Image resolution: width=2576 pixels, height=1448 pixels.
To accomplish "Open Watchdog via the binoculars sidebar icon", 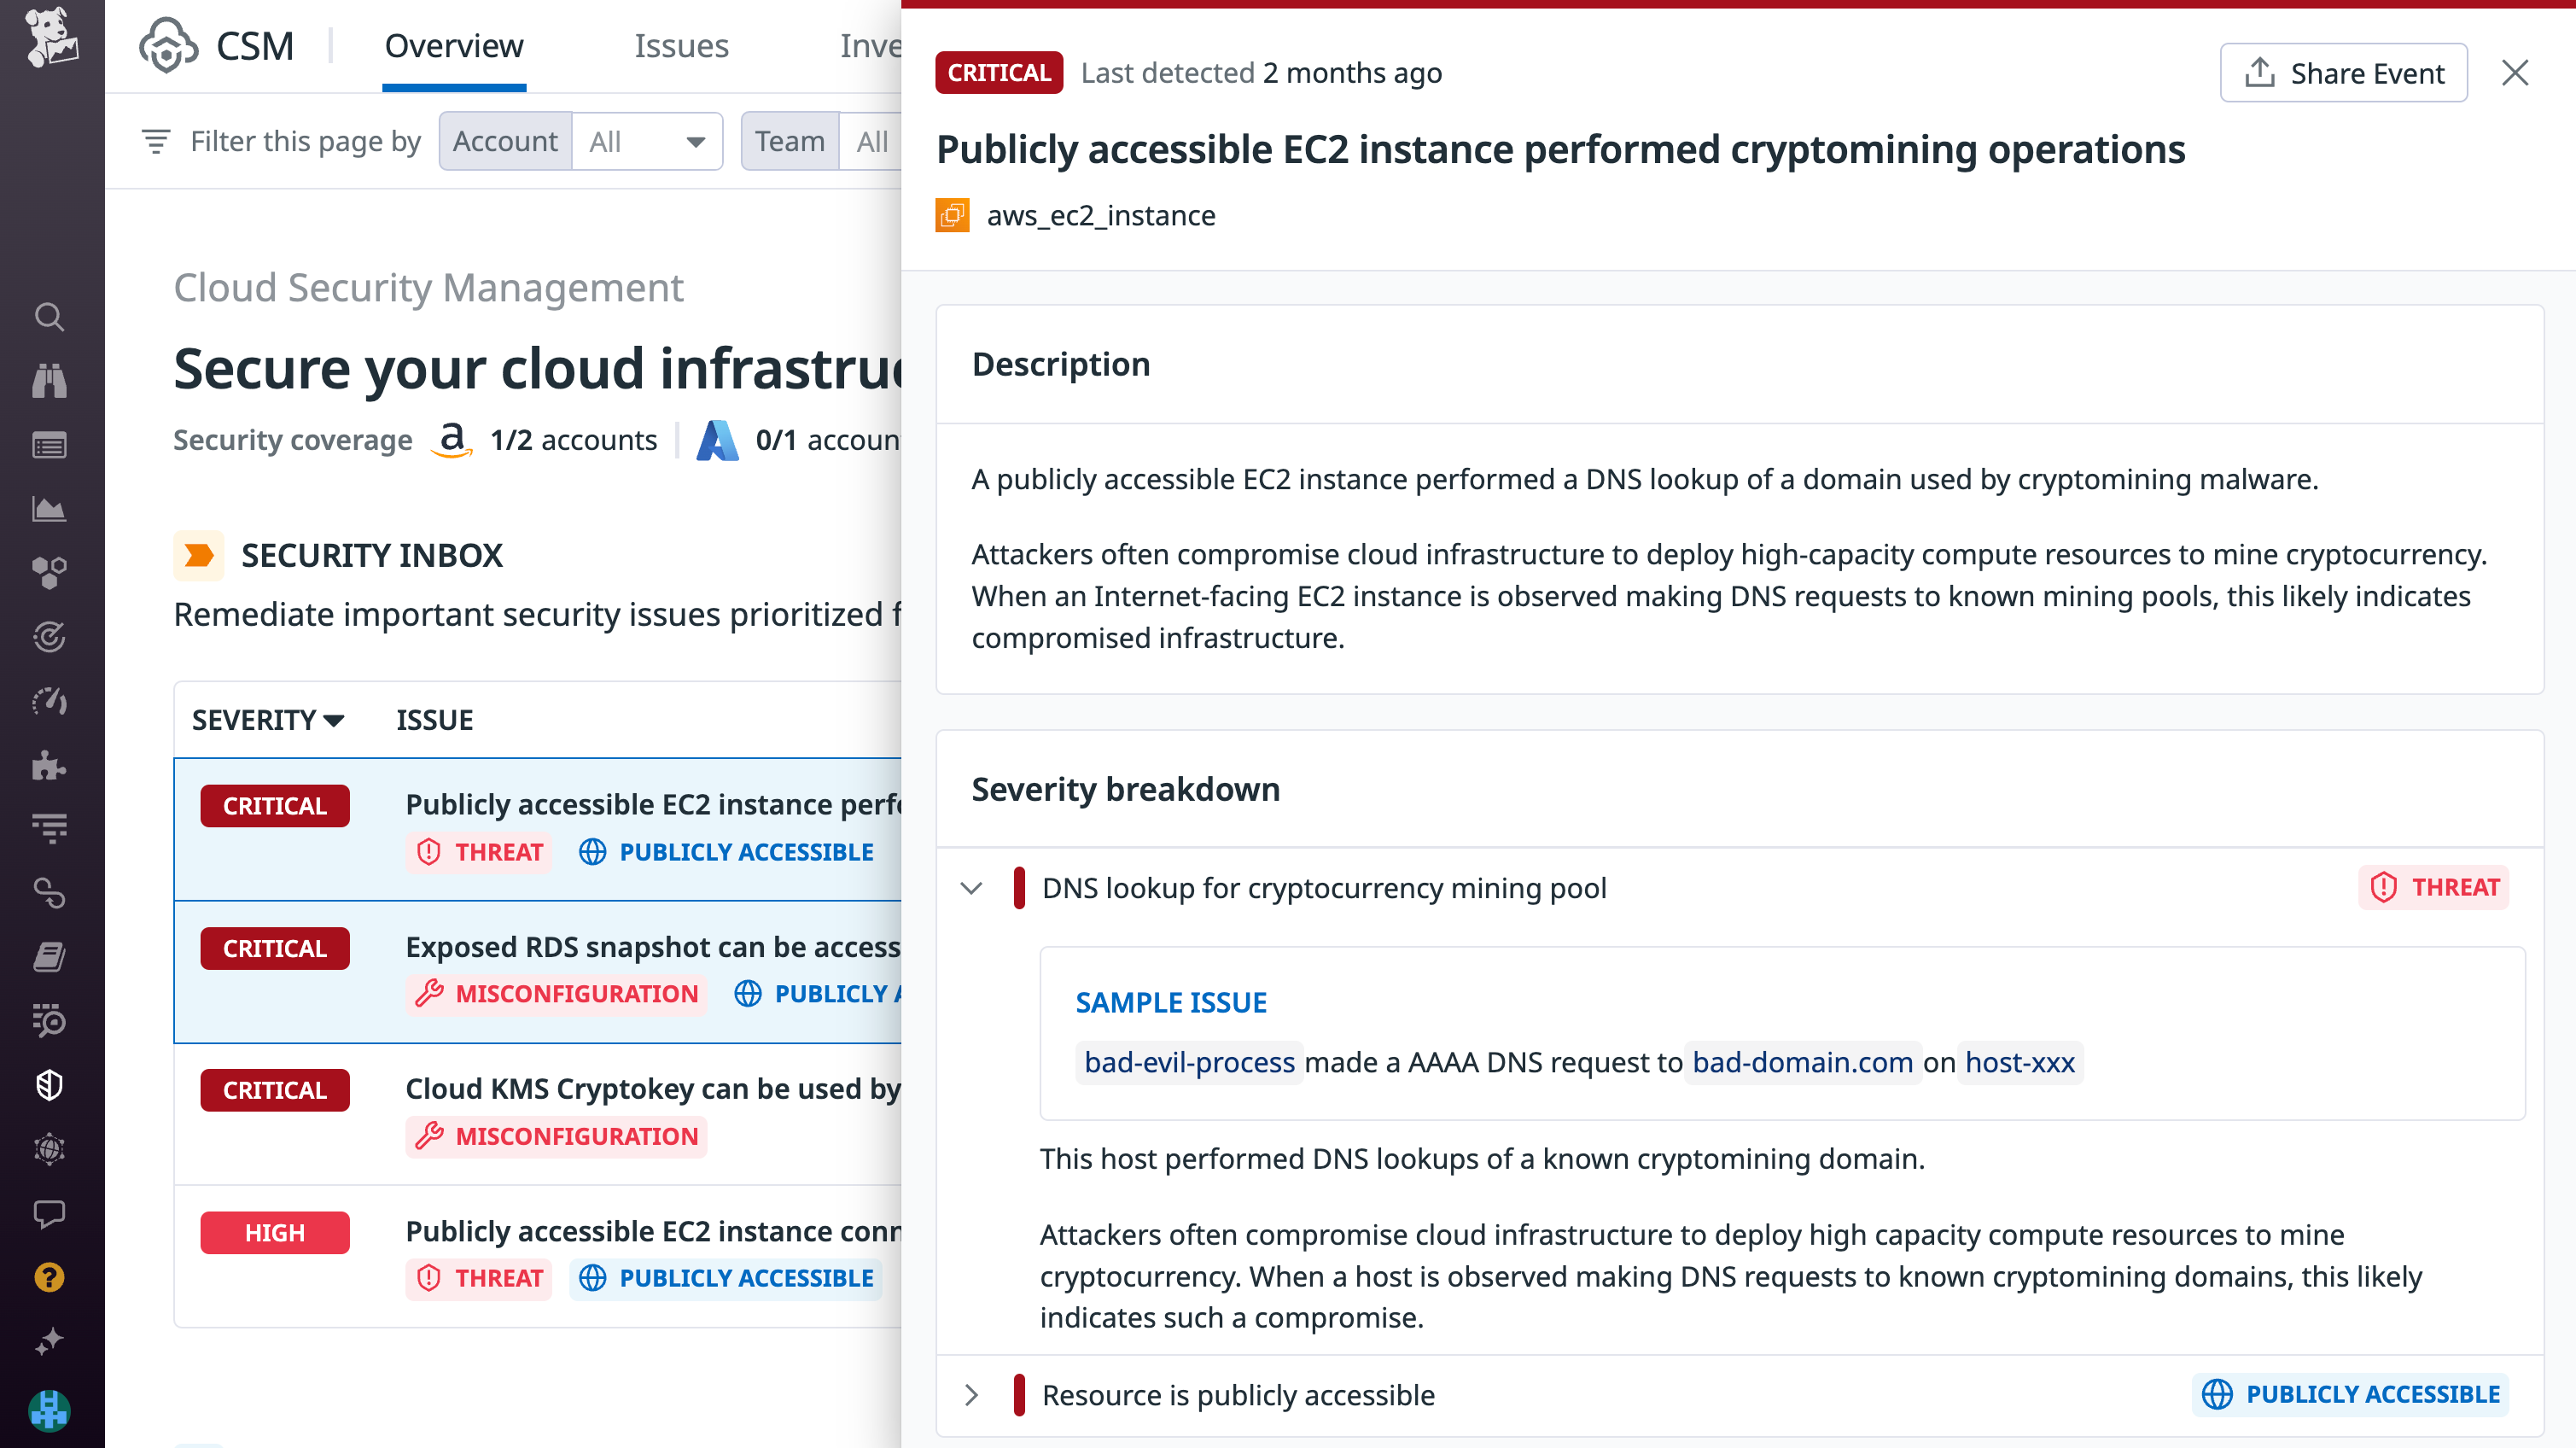I will (x=50, y=381).
